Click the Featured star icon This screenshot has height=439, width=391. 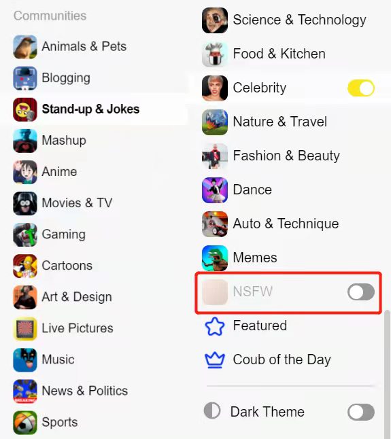coord(215,326)
